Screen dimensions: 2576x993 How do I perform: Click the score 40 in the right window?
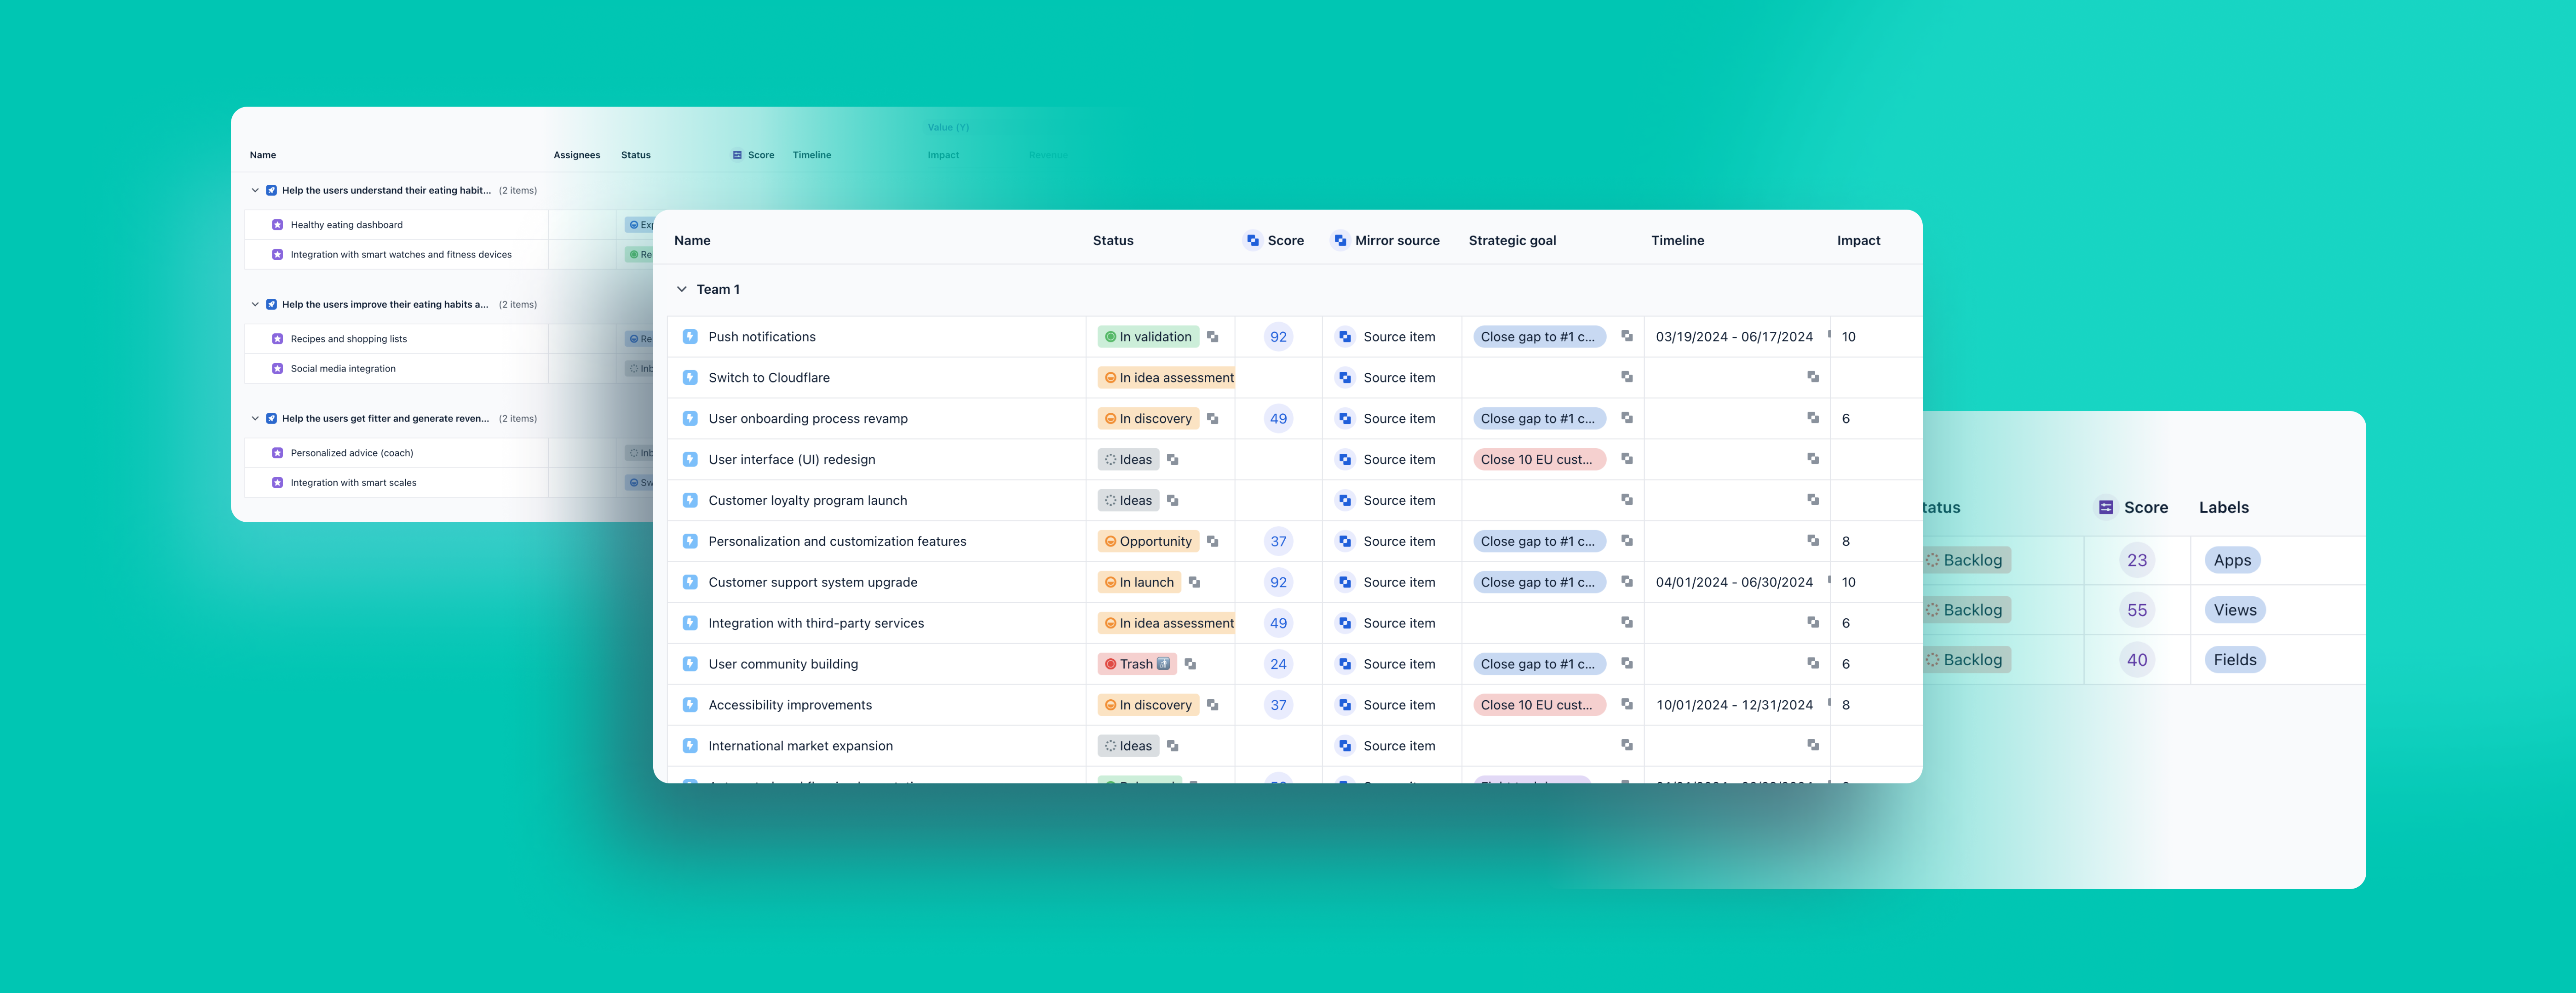(x=2137, y=660)
